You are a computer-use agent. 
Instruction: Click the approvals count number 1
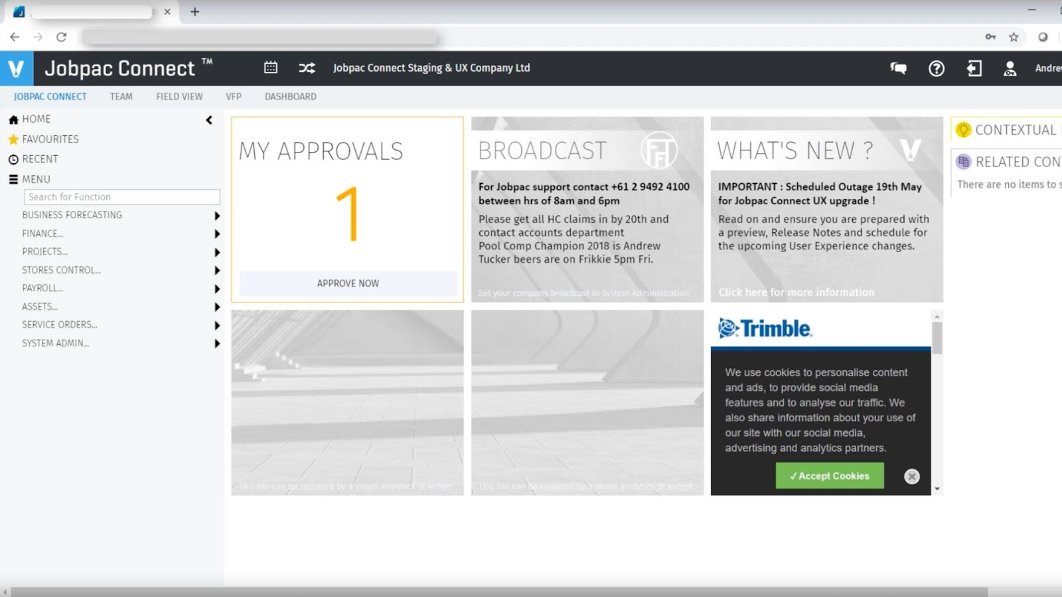click(x=348, y=214)
